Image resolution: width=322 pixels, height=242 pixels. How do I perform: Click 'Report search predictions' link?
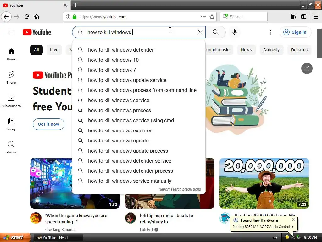tap(180, 189)
